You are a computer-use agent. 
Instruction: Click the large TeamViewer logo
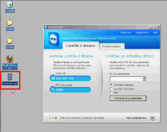54,39
